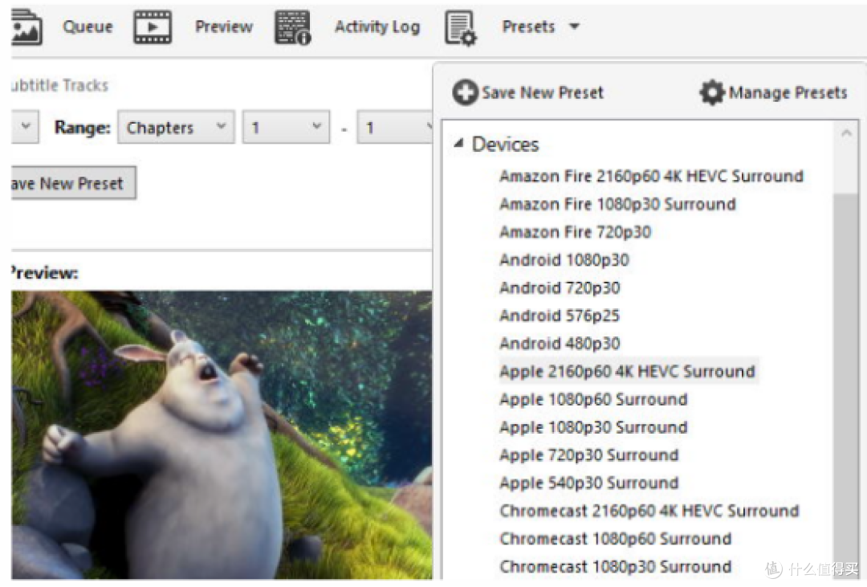
Task: Pick Apple 720p30 Surround preset
Action: point(589,455)
